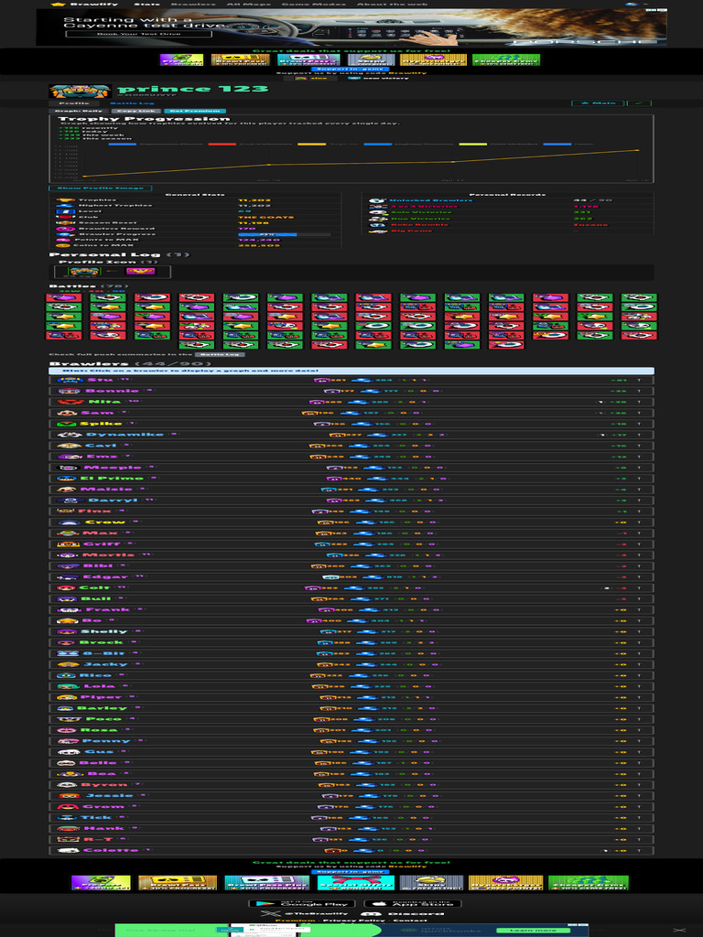
Task: Click the Meeple brawler portrait icon
Action: tap(67, 468)
